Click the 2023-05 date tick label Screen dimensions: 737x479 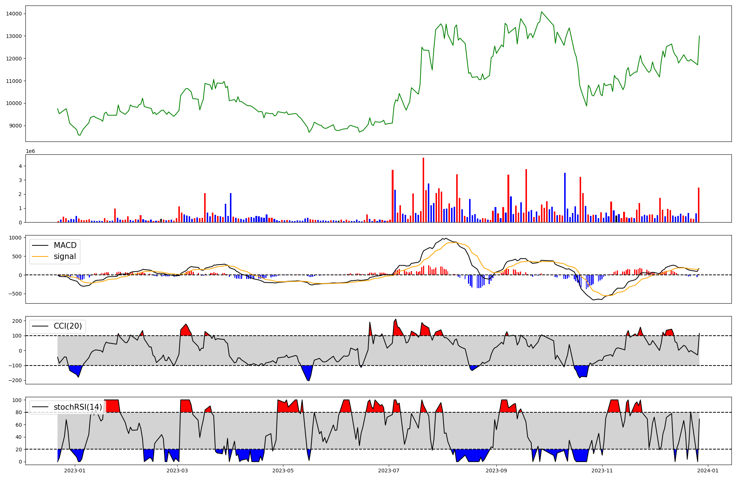coord(283,471)
